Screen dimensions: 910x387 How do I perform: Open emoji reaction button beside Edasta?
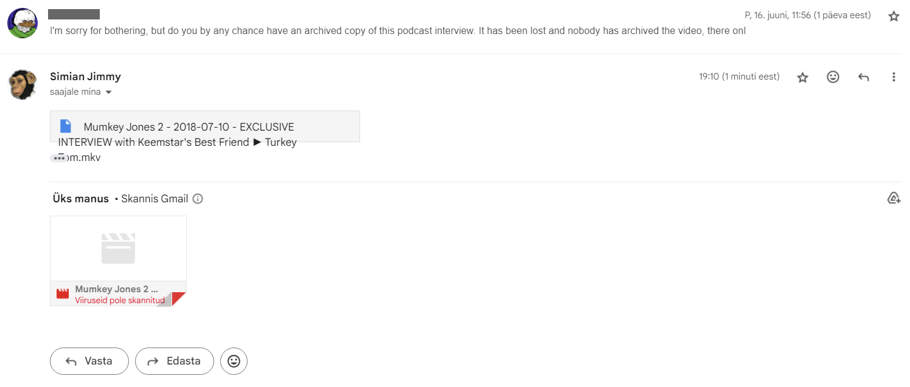tap(234, 361)
